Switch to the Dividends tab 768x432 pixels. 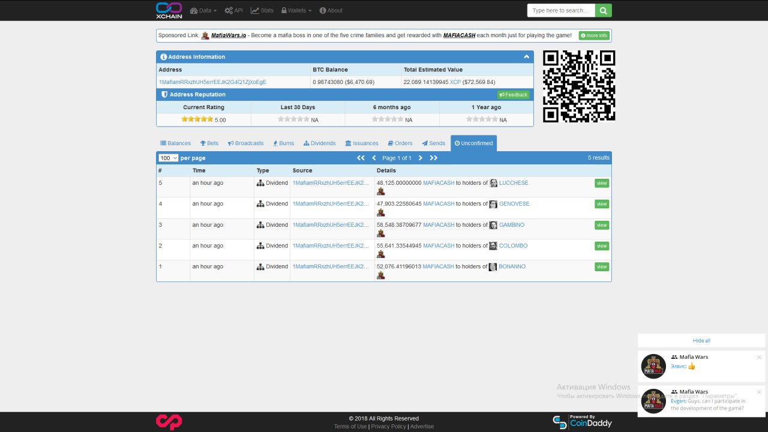click(x=319, y=143)
